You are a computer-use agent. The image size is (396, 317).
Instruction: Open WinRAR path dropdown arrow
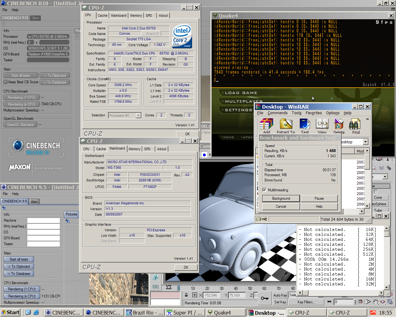[x=366, y=142]
